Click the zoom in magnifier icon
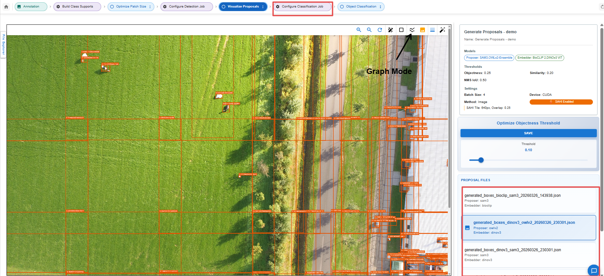The height and width of the screenshot is (276, 604). [x=359, y=30]
